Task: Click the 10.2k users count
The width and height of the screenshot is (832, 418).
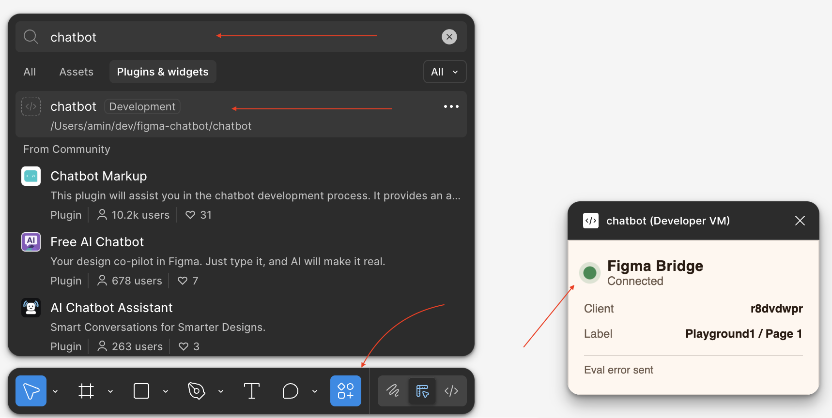Action: click(140, 215)
